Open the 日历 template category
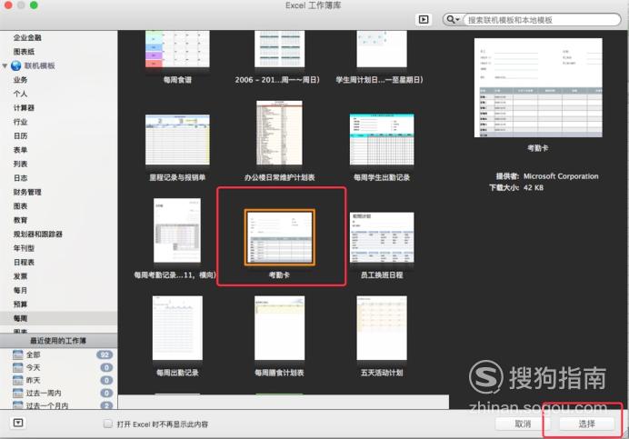Screen dimensions: 629x439 click(21, 136)
